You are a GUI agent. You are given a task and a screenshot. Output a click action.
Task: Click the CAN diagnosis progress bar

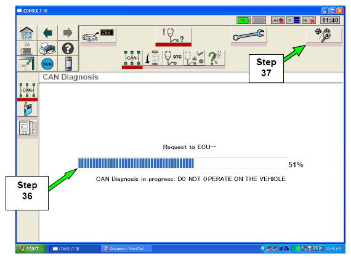pyautogui.click(x=183, y=163)
